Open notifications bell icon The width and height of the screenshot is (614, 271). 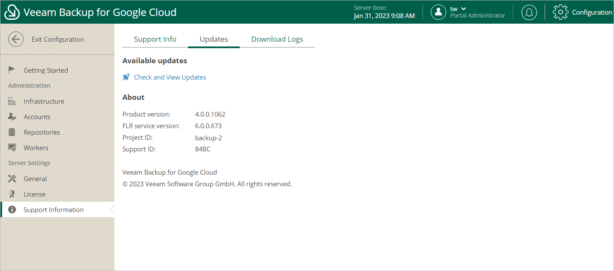529,12
